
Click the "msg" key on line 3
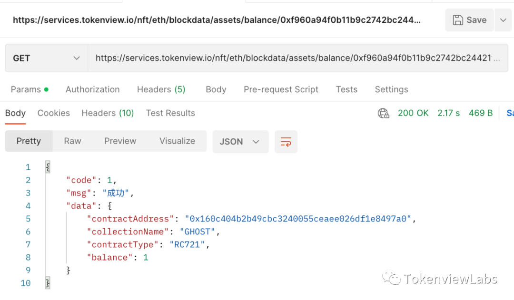79,193
